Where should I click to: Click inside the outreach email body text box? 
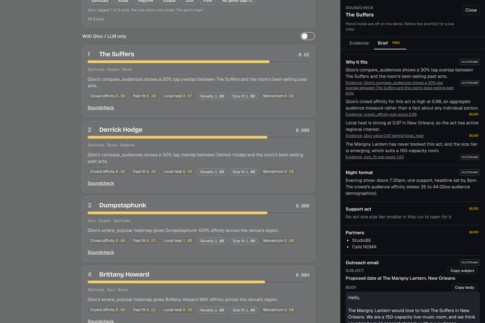413,307
